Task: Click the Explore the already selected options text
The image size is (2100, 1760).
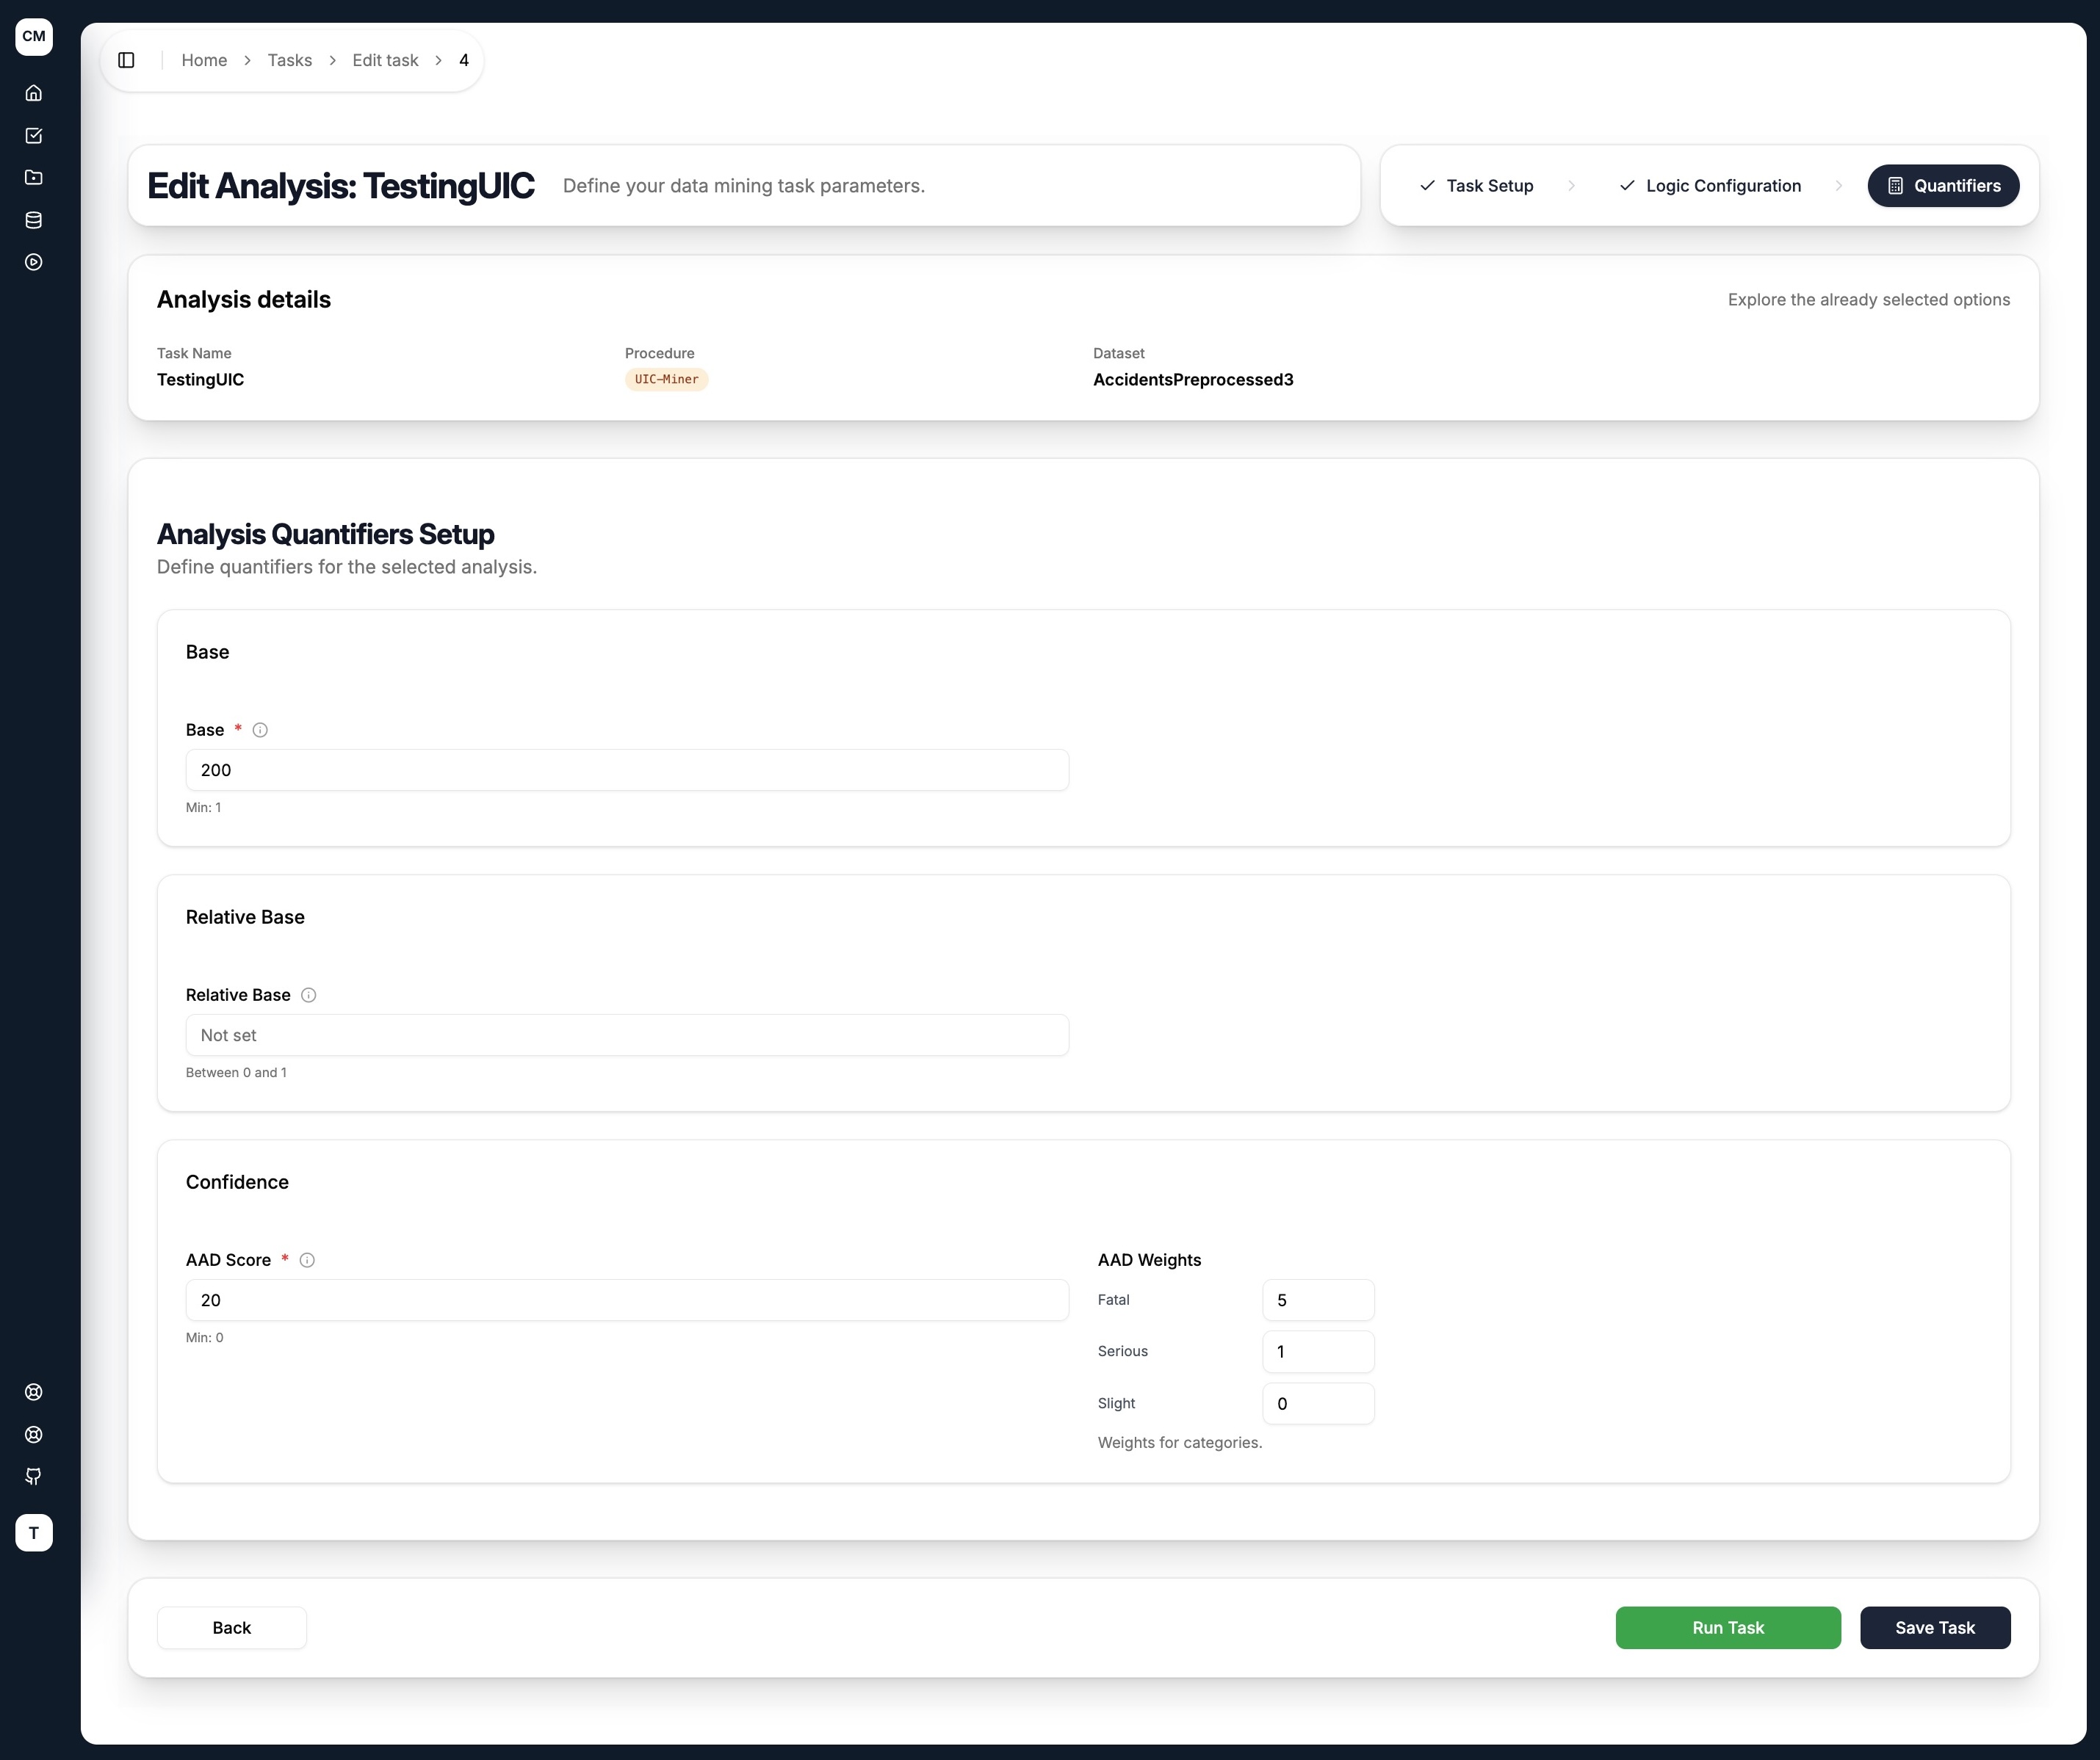Action: pos(1868,300)
